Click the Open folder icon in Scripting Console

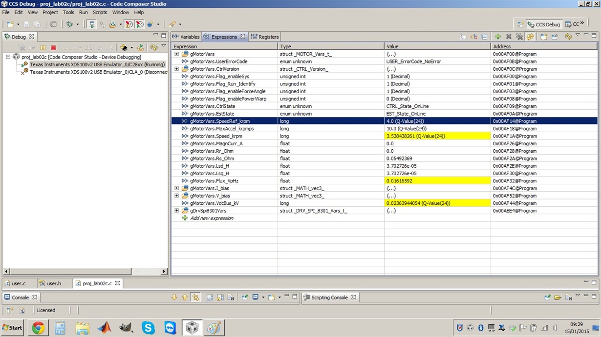[558, 297]
